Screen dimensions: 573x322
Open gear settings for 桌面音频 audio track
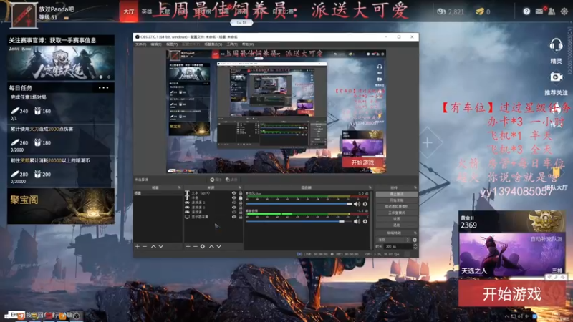pos(365,221)
